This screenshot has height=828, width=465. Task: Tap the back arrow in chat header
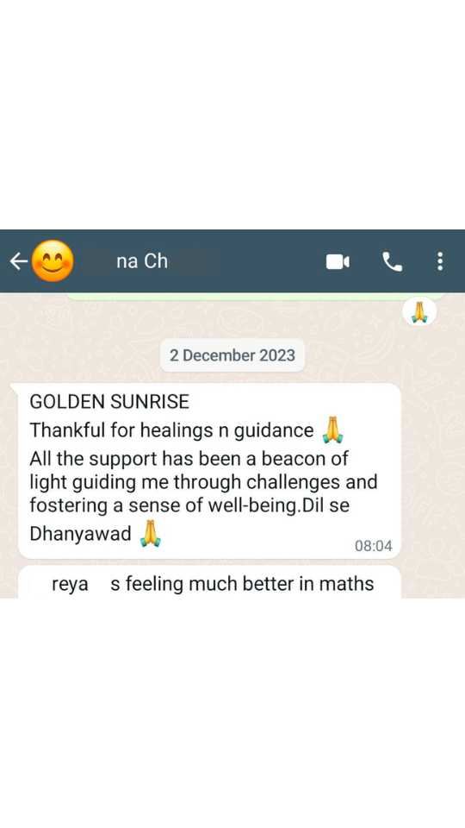(x=19, y=260)
